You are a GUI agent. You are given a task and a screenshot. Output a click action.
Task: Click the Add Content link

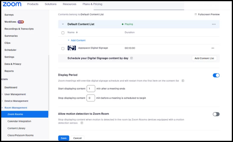pos(78,40)
